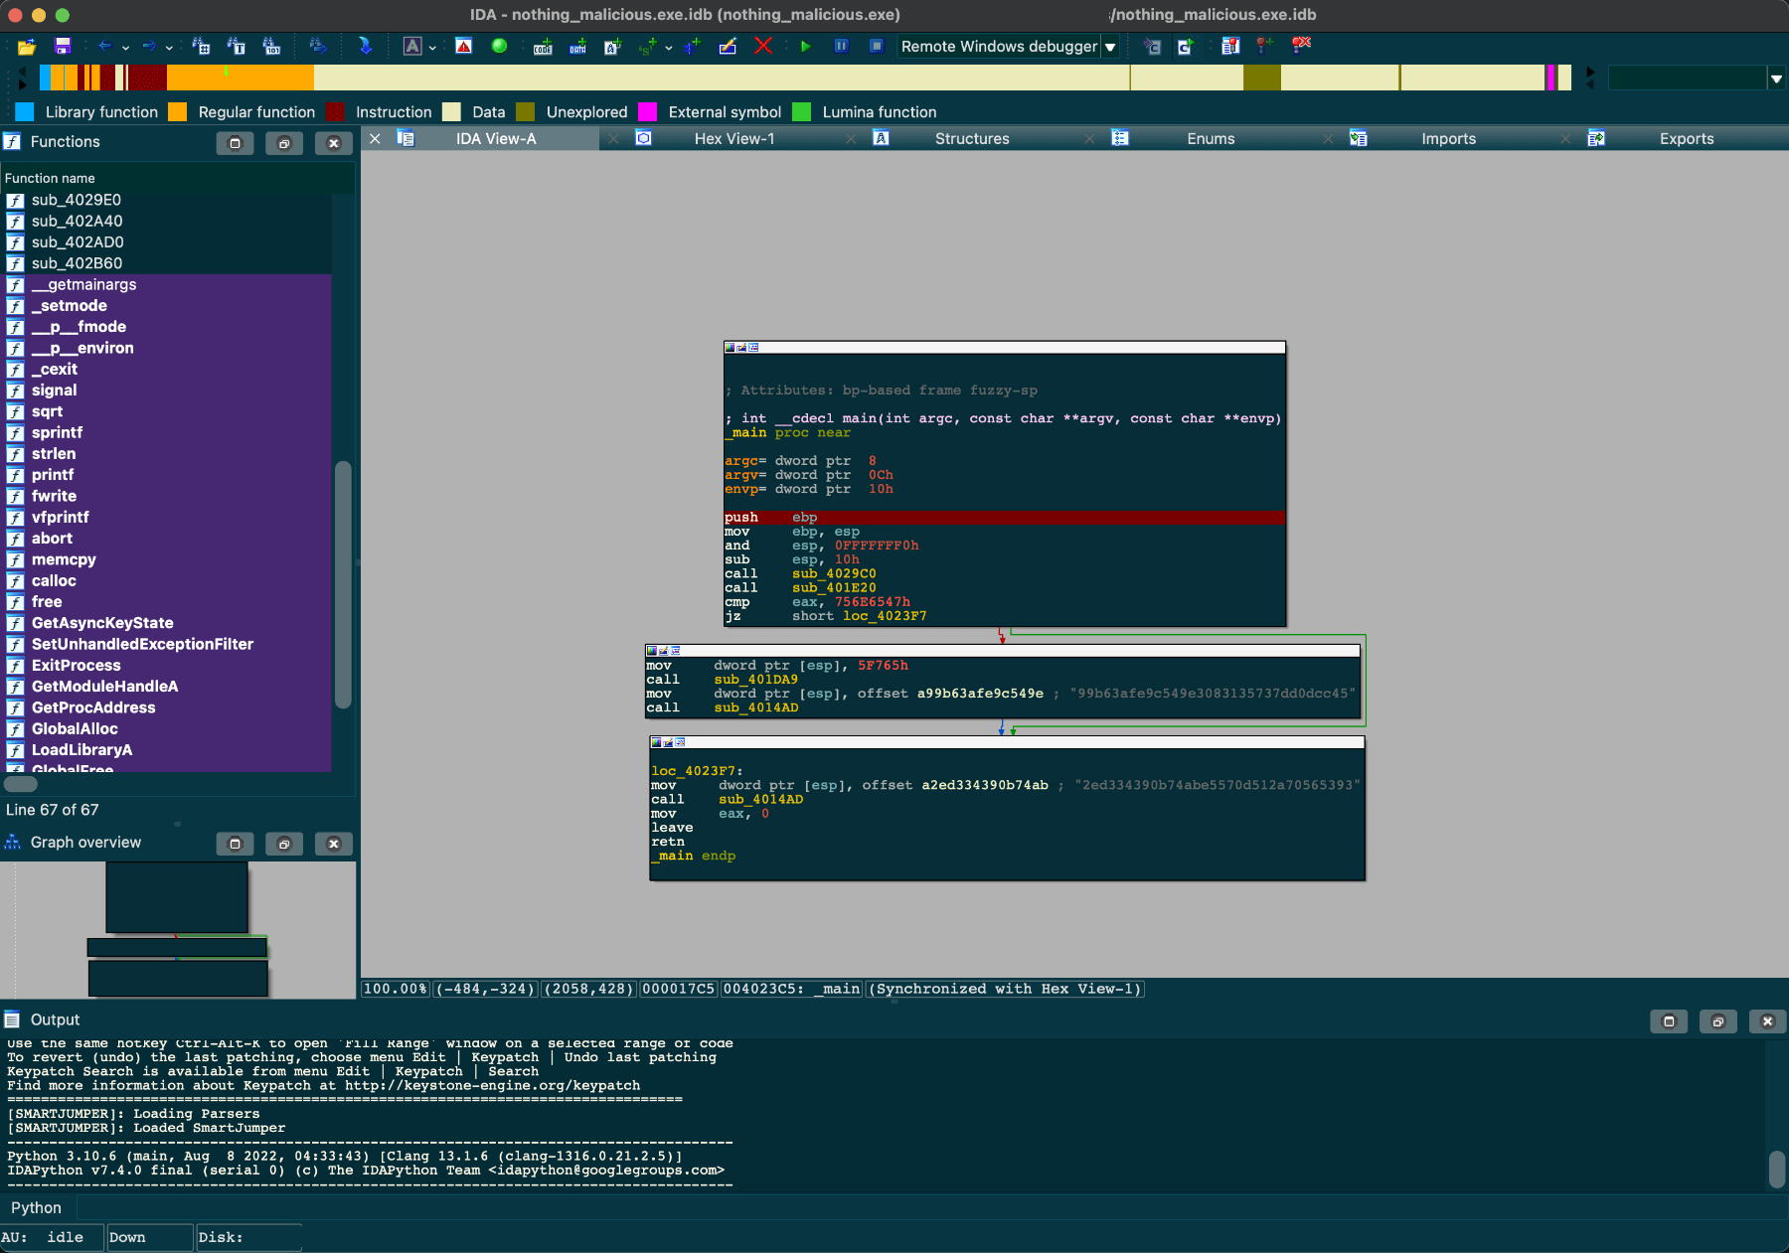Click the blue star plus icon
This screenshot has height=1253, width=1789.
tap(693, 47)
